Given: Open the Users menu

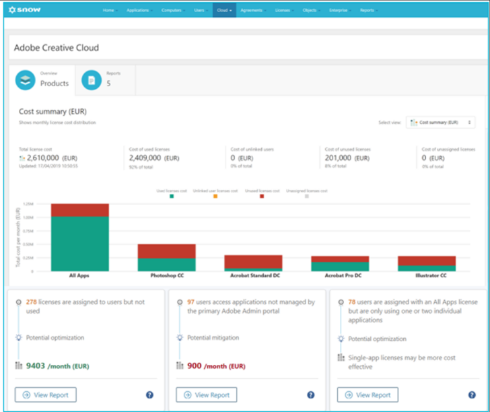Looking at the screenshot, I should pos(201,10).
